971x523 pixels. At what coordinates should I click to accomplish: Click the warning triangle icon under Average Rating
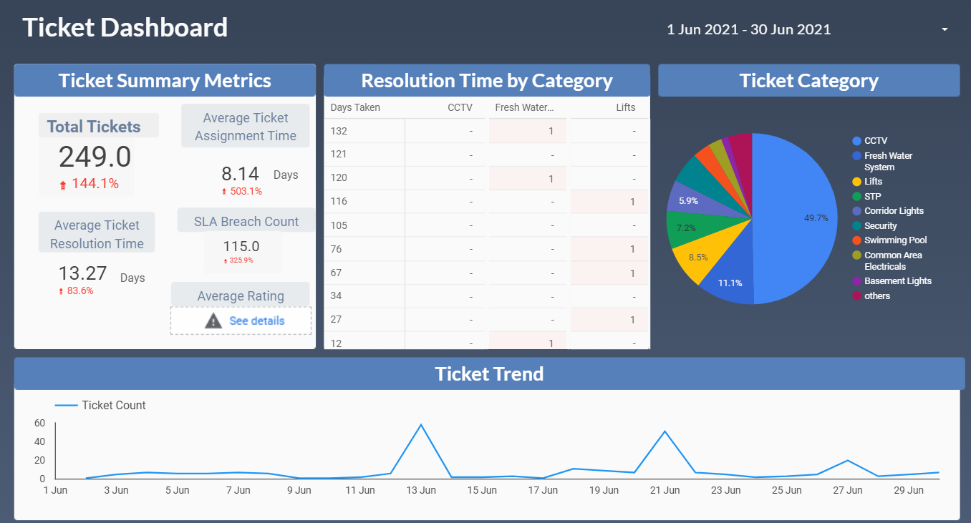click(x=213, y=321)
